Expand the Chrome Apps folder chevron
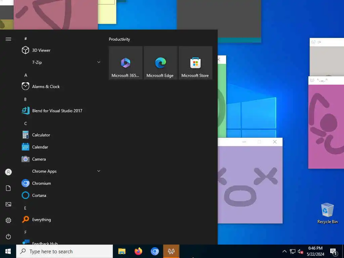344x258 pixels. coord(99,171)
